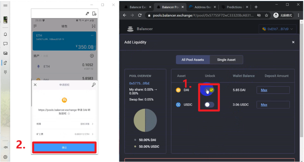Enable the USDC unlock toggle

pyautogui.click(x=209, y=105)
